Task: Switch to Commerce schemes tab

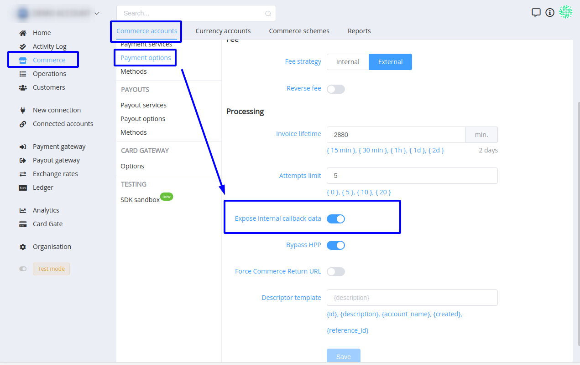Action: (299, 31)
